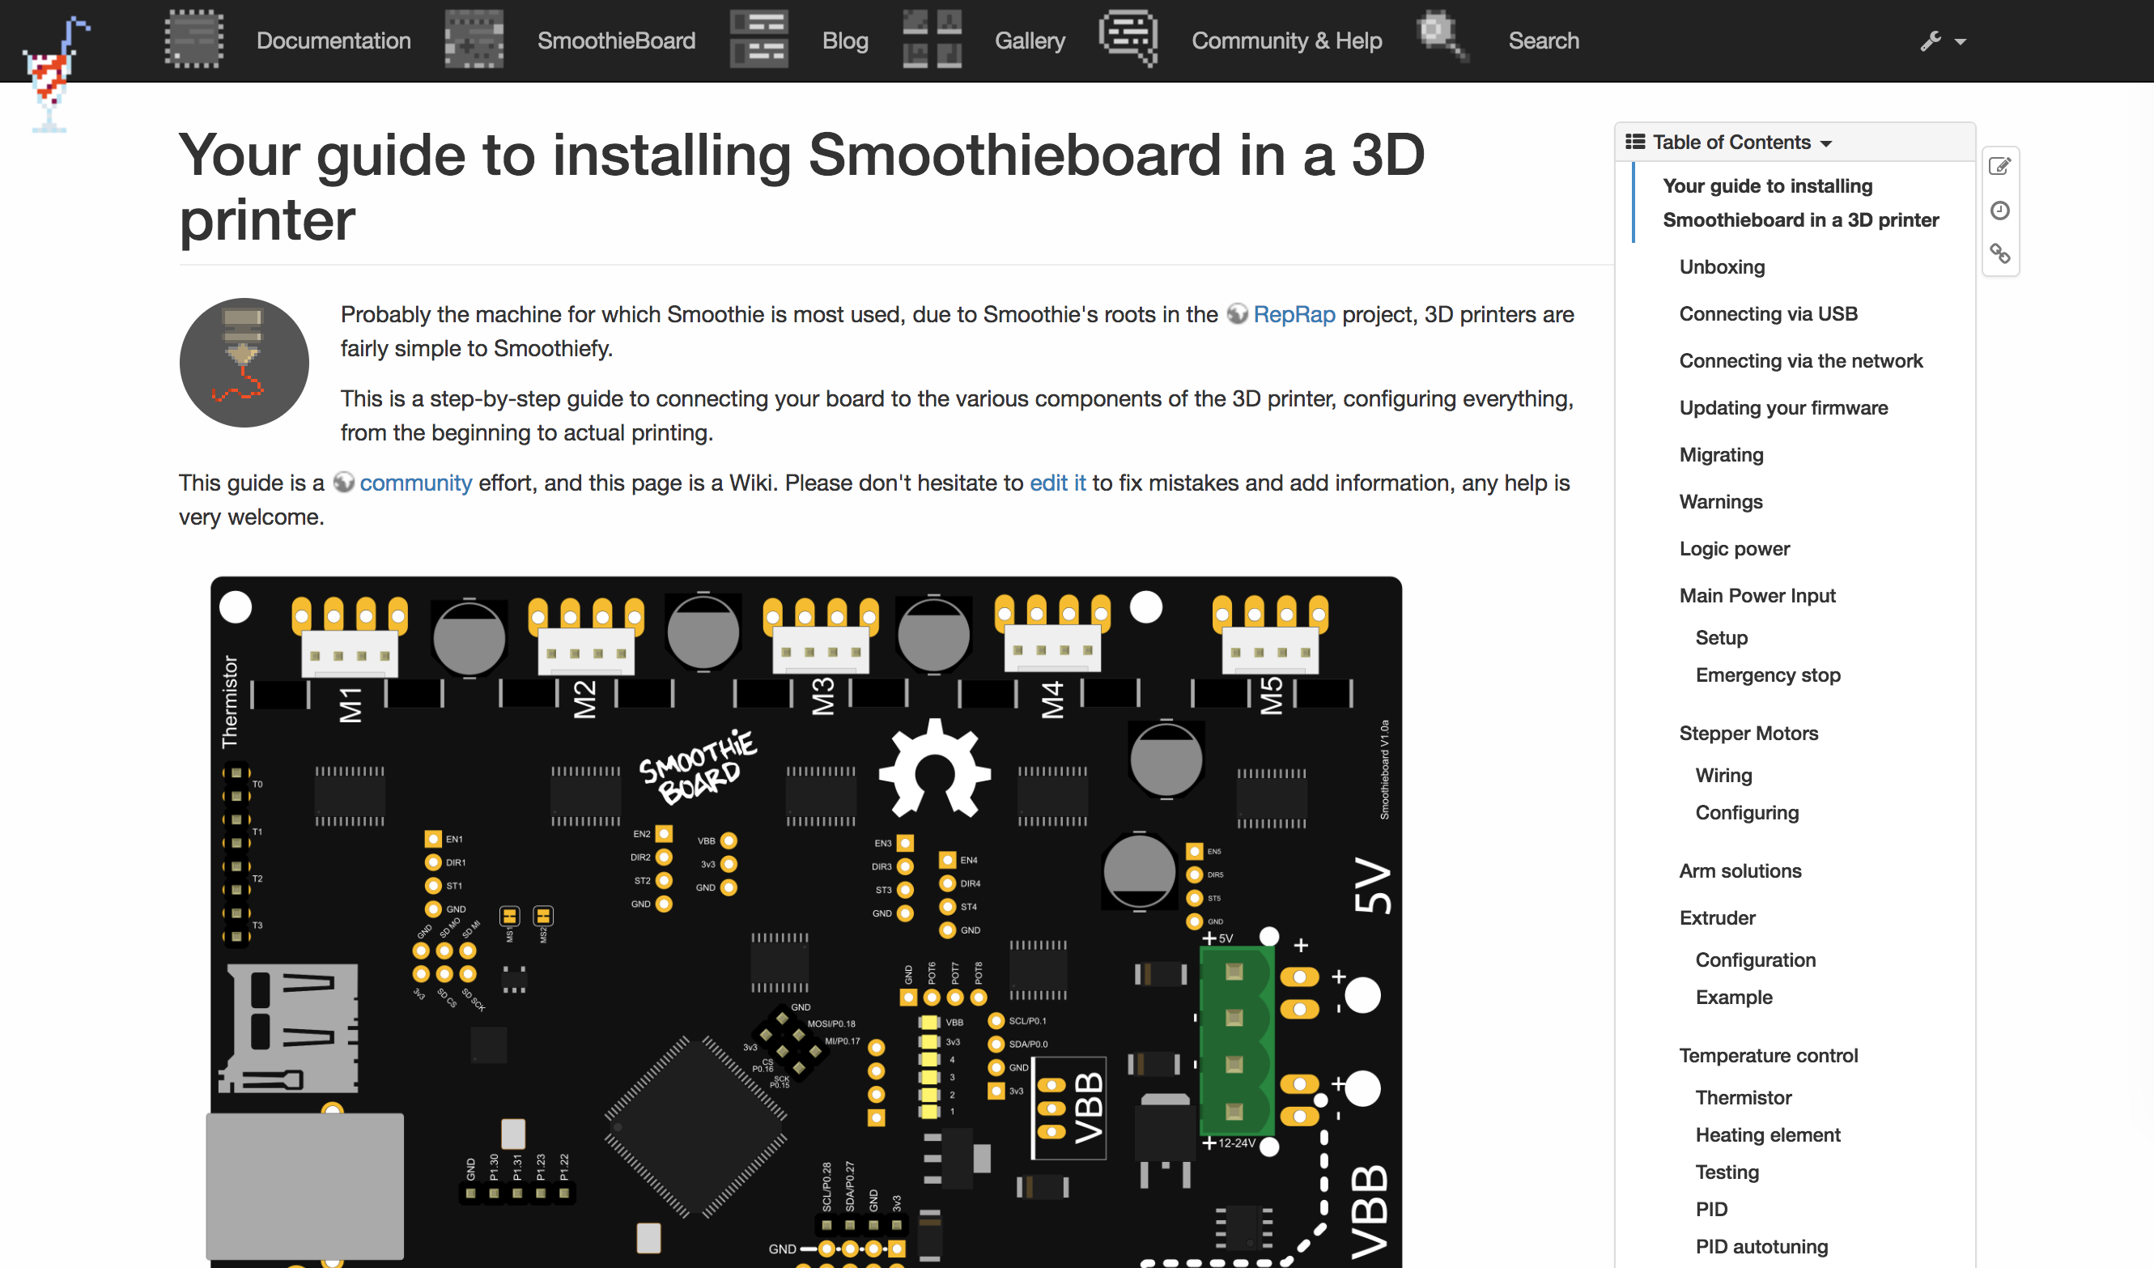
Task: Click the Documentation chip icon
Action: click(194, 40)
